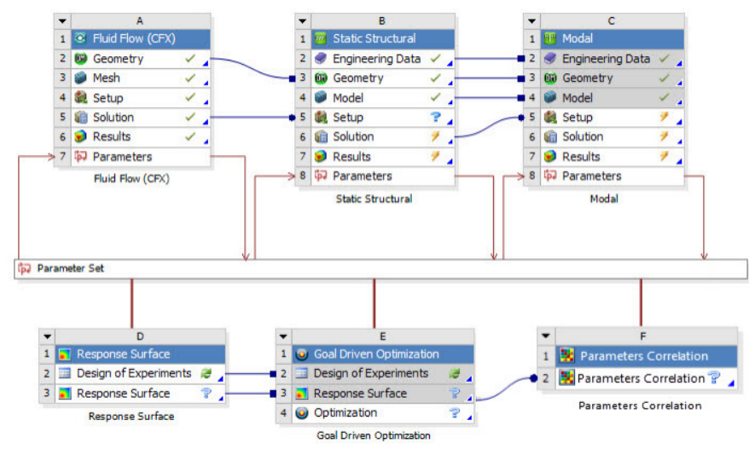Click Engineering Data icon in Static Structural
The height and width of the screenshot is (455, 749).
321,59
